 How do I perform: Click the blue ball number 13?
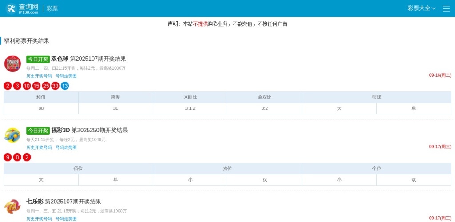[65, 86]
